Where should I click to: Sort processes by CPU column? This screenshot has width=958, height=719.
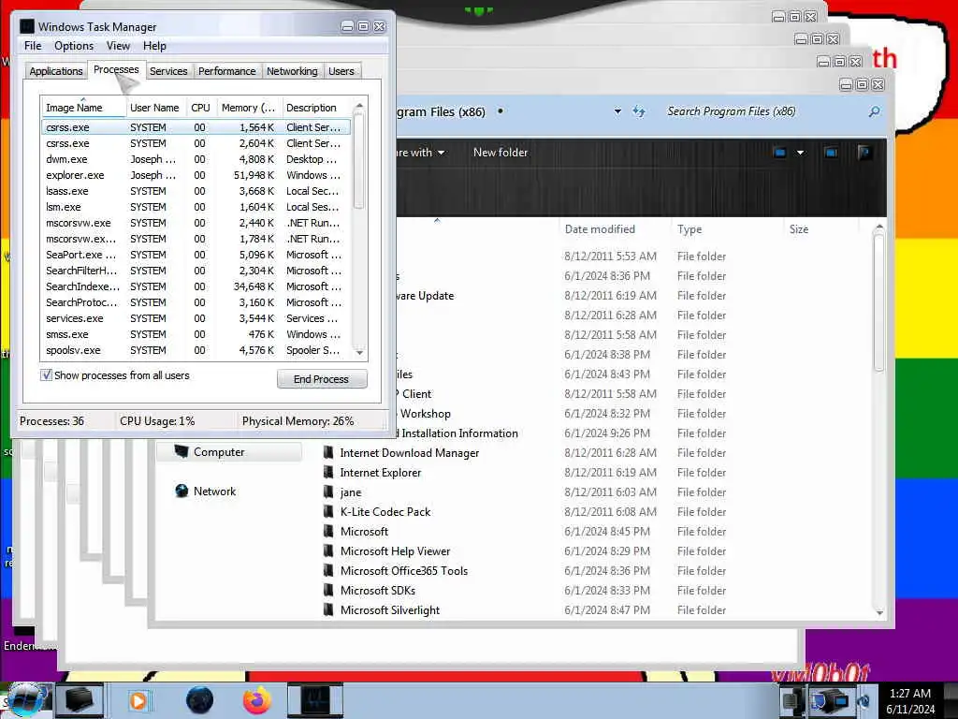pyautogui.click(x=200, y=108)
